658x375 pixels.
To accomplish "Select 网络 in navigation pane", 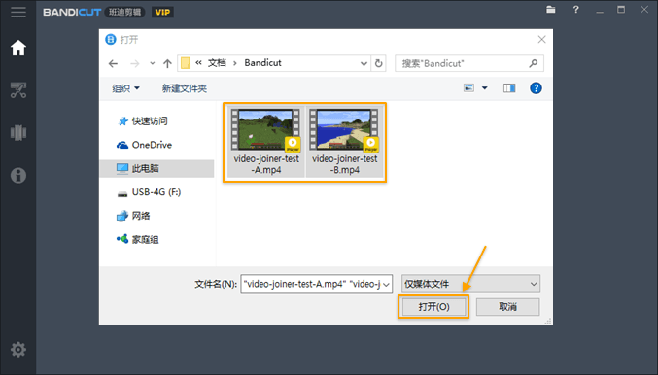I will click(133, 216).
